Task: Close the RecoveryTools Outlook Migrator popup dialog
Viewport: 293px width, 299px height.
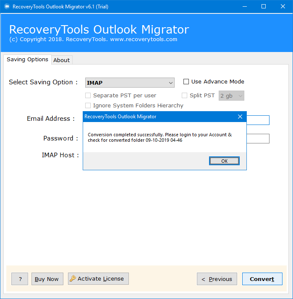Action: 240,117
